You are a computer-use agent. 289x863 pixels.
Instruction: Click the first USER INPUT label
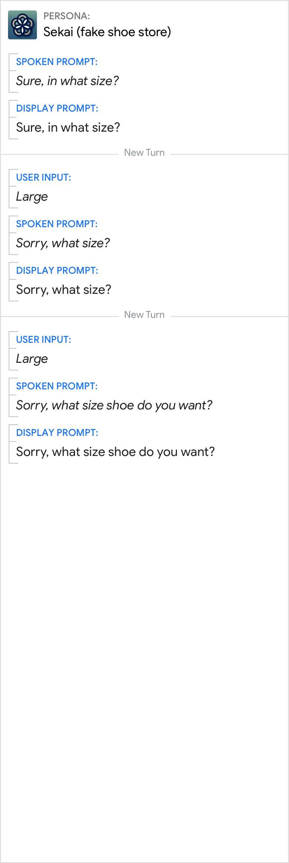[x=43, y=177]
